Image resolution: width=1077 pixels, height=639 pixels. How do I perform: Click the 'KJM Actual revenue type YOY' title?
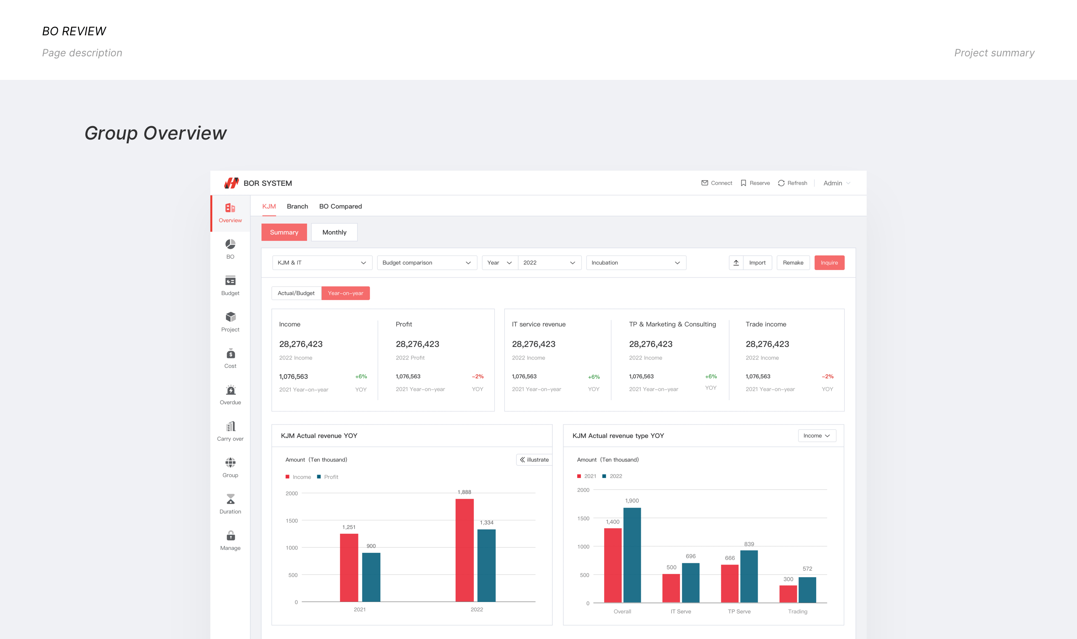(618, 436)
